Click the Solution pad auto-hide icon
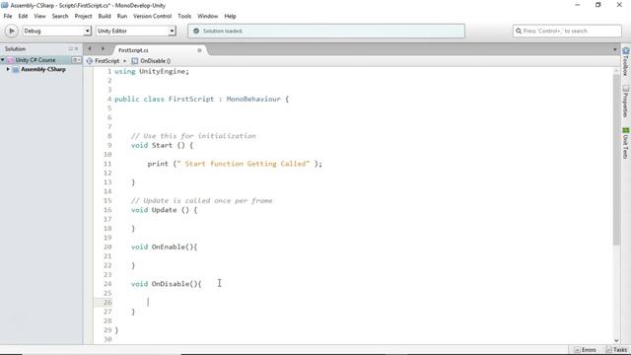The height and width of the screenshot is (355, 631). [70, 48]
